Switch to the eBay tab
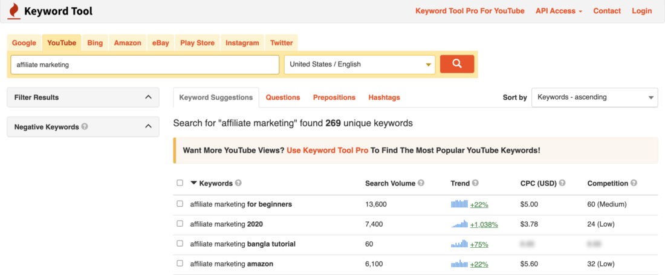Image resolution: width=665 pixels, height=275 pixels. pyautogui.click(x=161, y=43)
